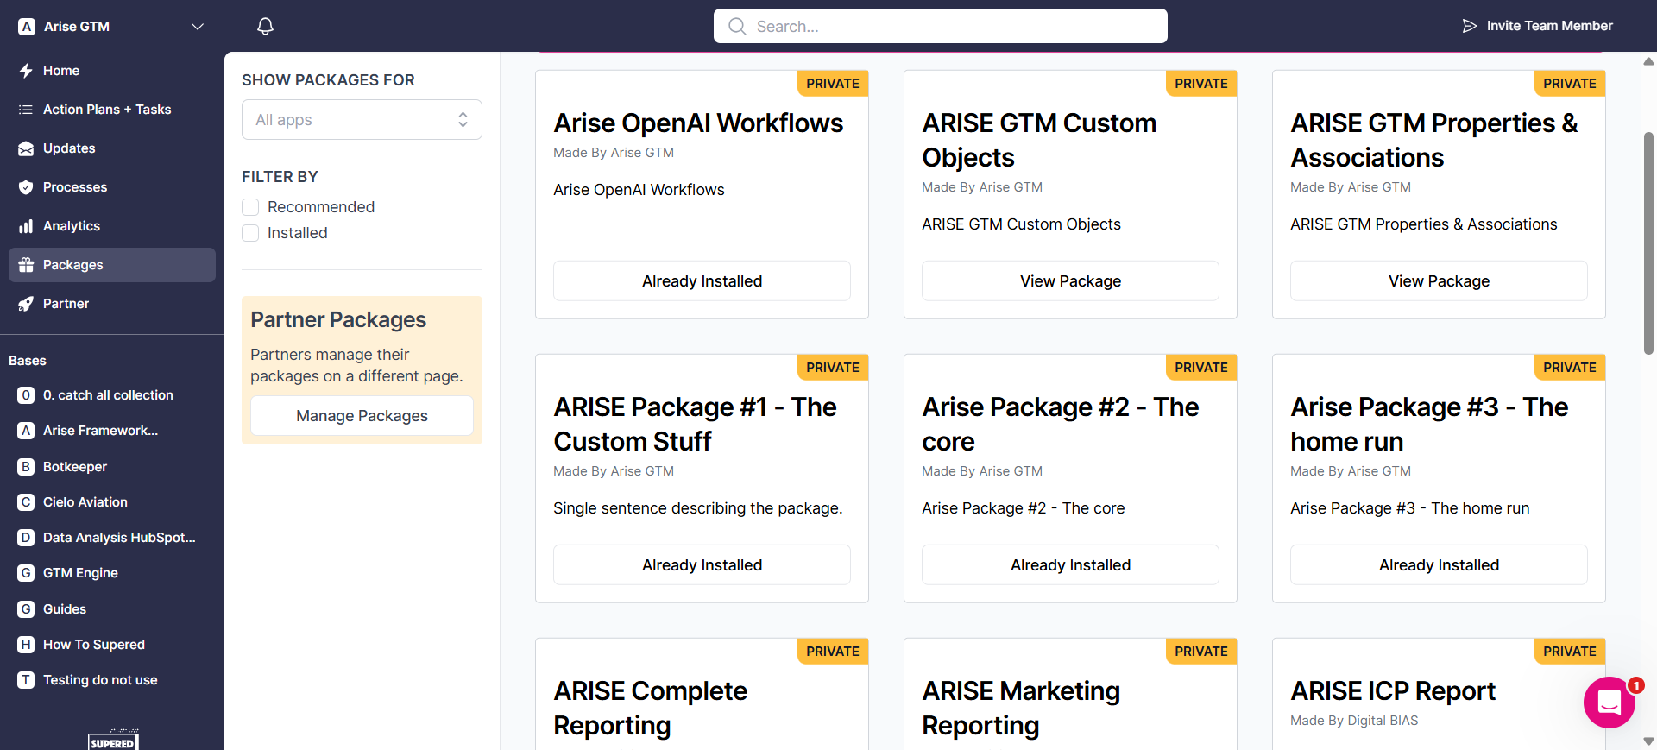Click the page vertical scrollbar thumb
Image resolution: width=1657 pixels, height=750 pixels.
[1648, 243]
